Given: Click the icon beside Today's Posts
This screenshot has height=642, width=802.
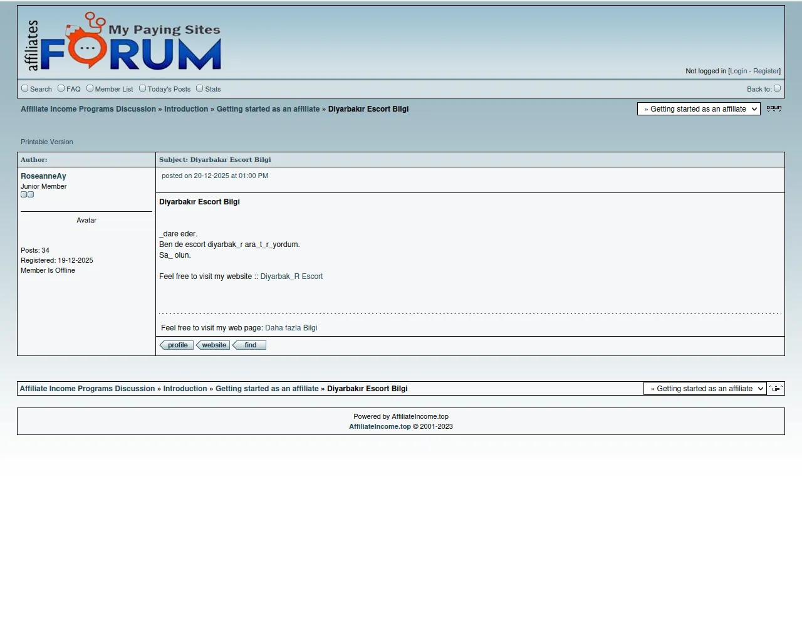Looking at the screenshot, I should (142, 88).
